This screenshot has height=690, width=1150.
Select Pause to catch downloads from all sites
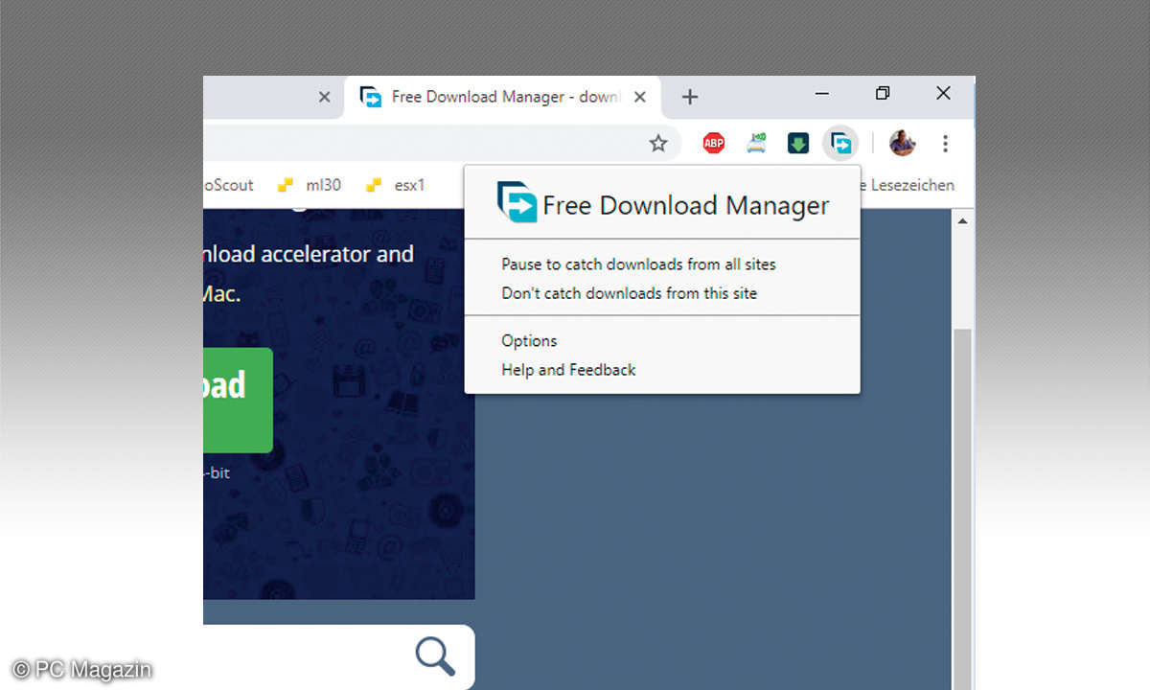639,264
